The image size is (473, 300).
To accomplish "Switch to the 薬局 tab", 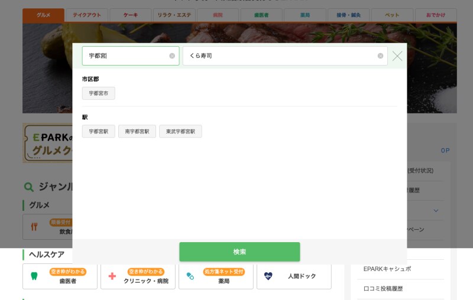I will click(305, 15).
